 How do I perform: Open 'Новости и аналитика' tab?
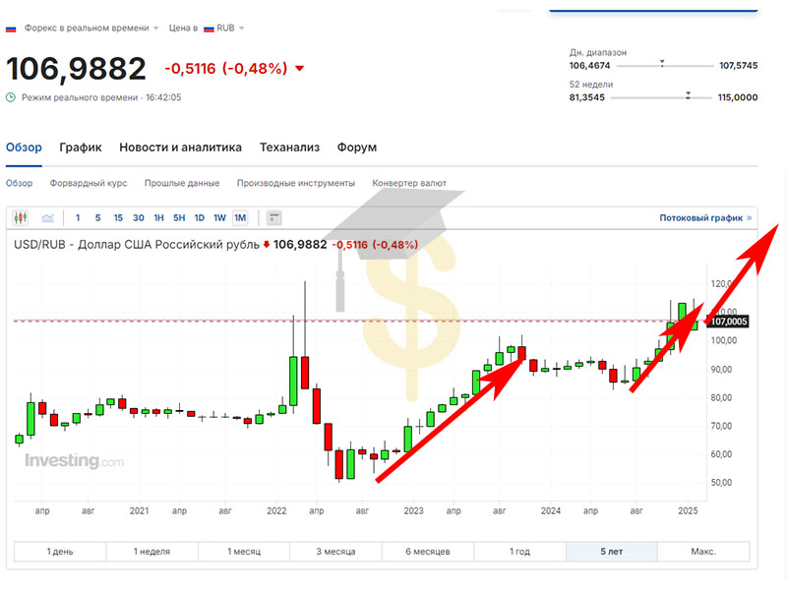180,147
